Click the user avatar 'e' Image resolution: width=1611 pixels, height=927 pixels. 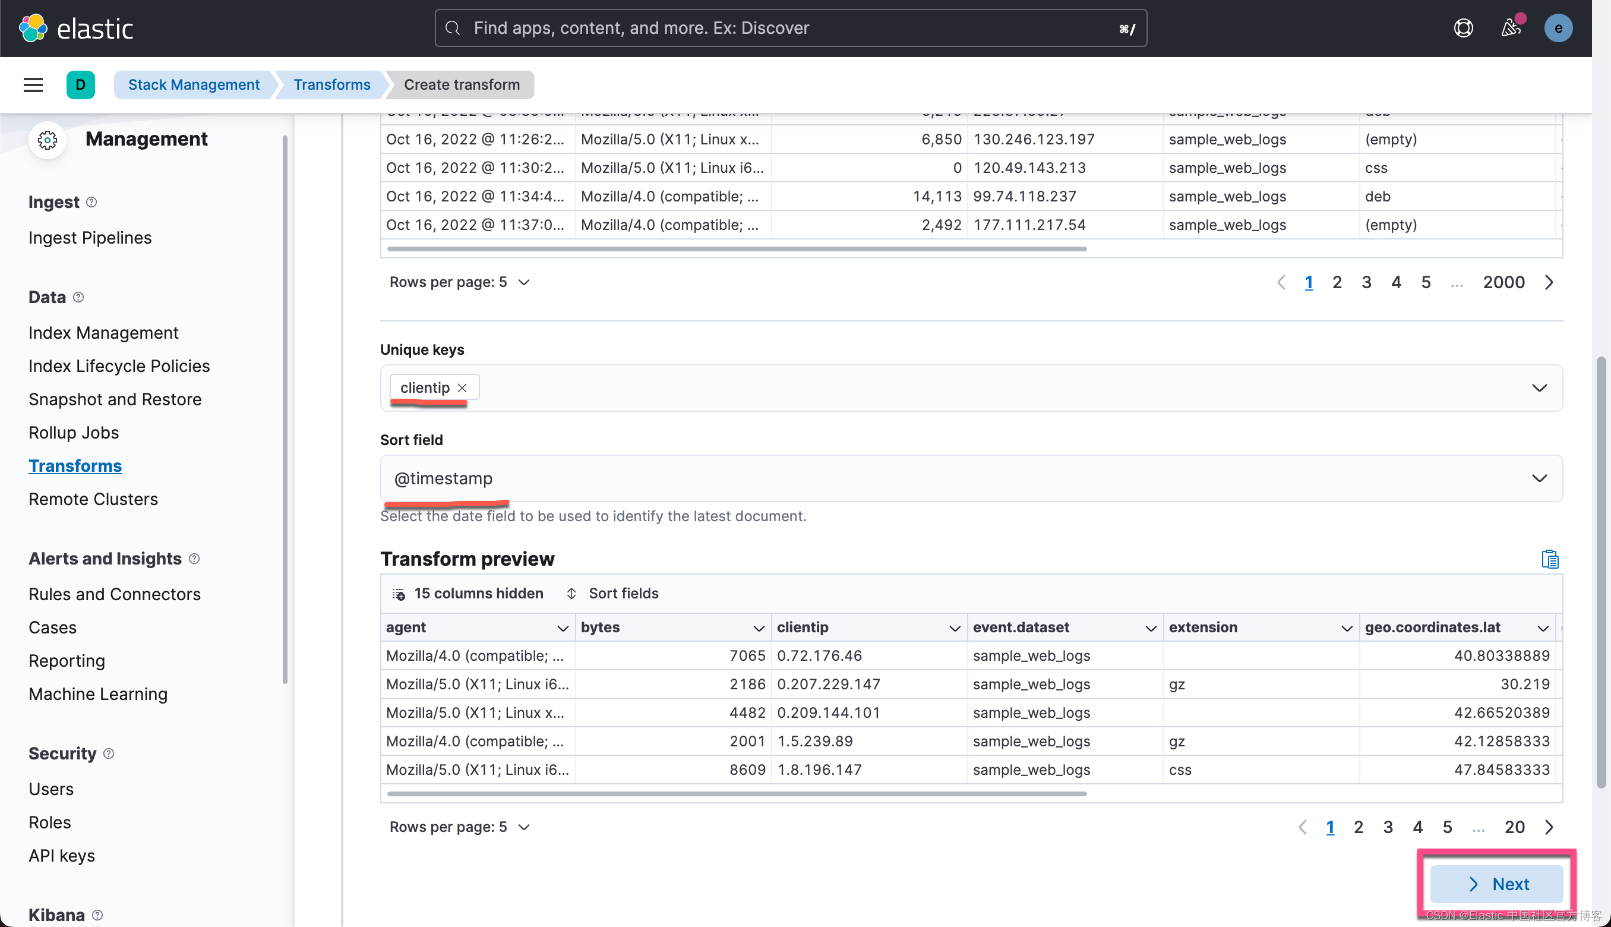[1558, 28]
